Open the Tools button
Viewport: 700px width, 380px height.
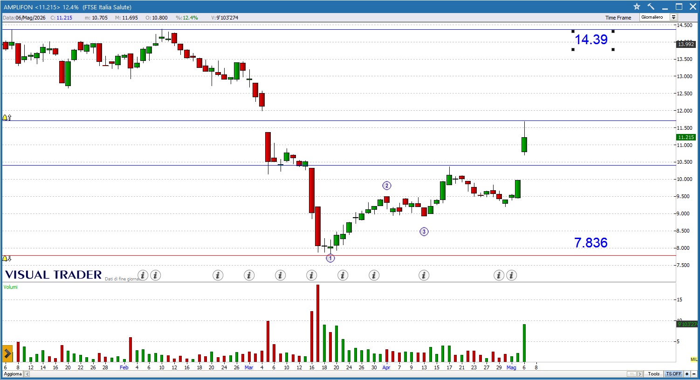click(654, 374)
